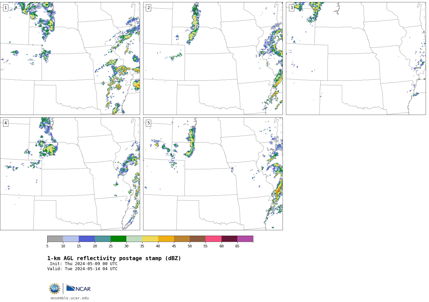Click the orange 40-45 dBZ swatch
Viewport: 429px width, 302px height.
click(x=166, y=239)
